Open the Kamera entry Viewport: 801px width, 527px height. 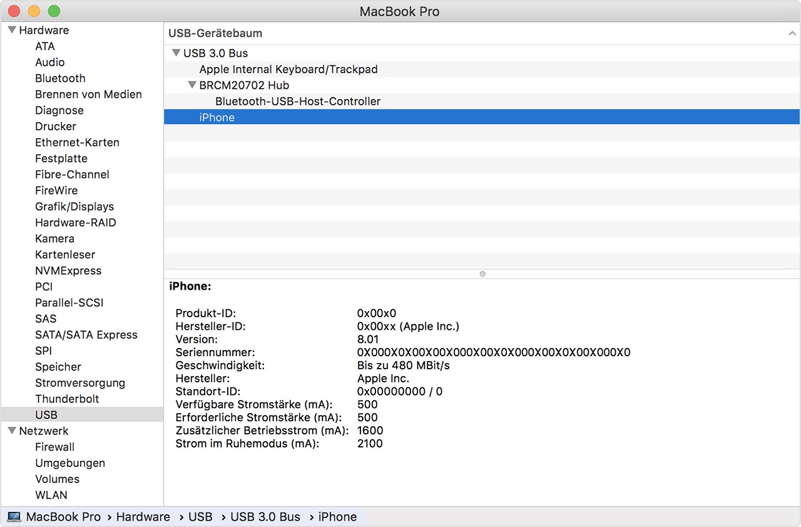coord(54,238)
